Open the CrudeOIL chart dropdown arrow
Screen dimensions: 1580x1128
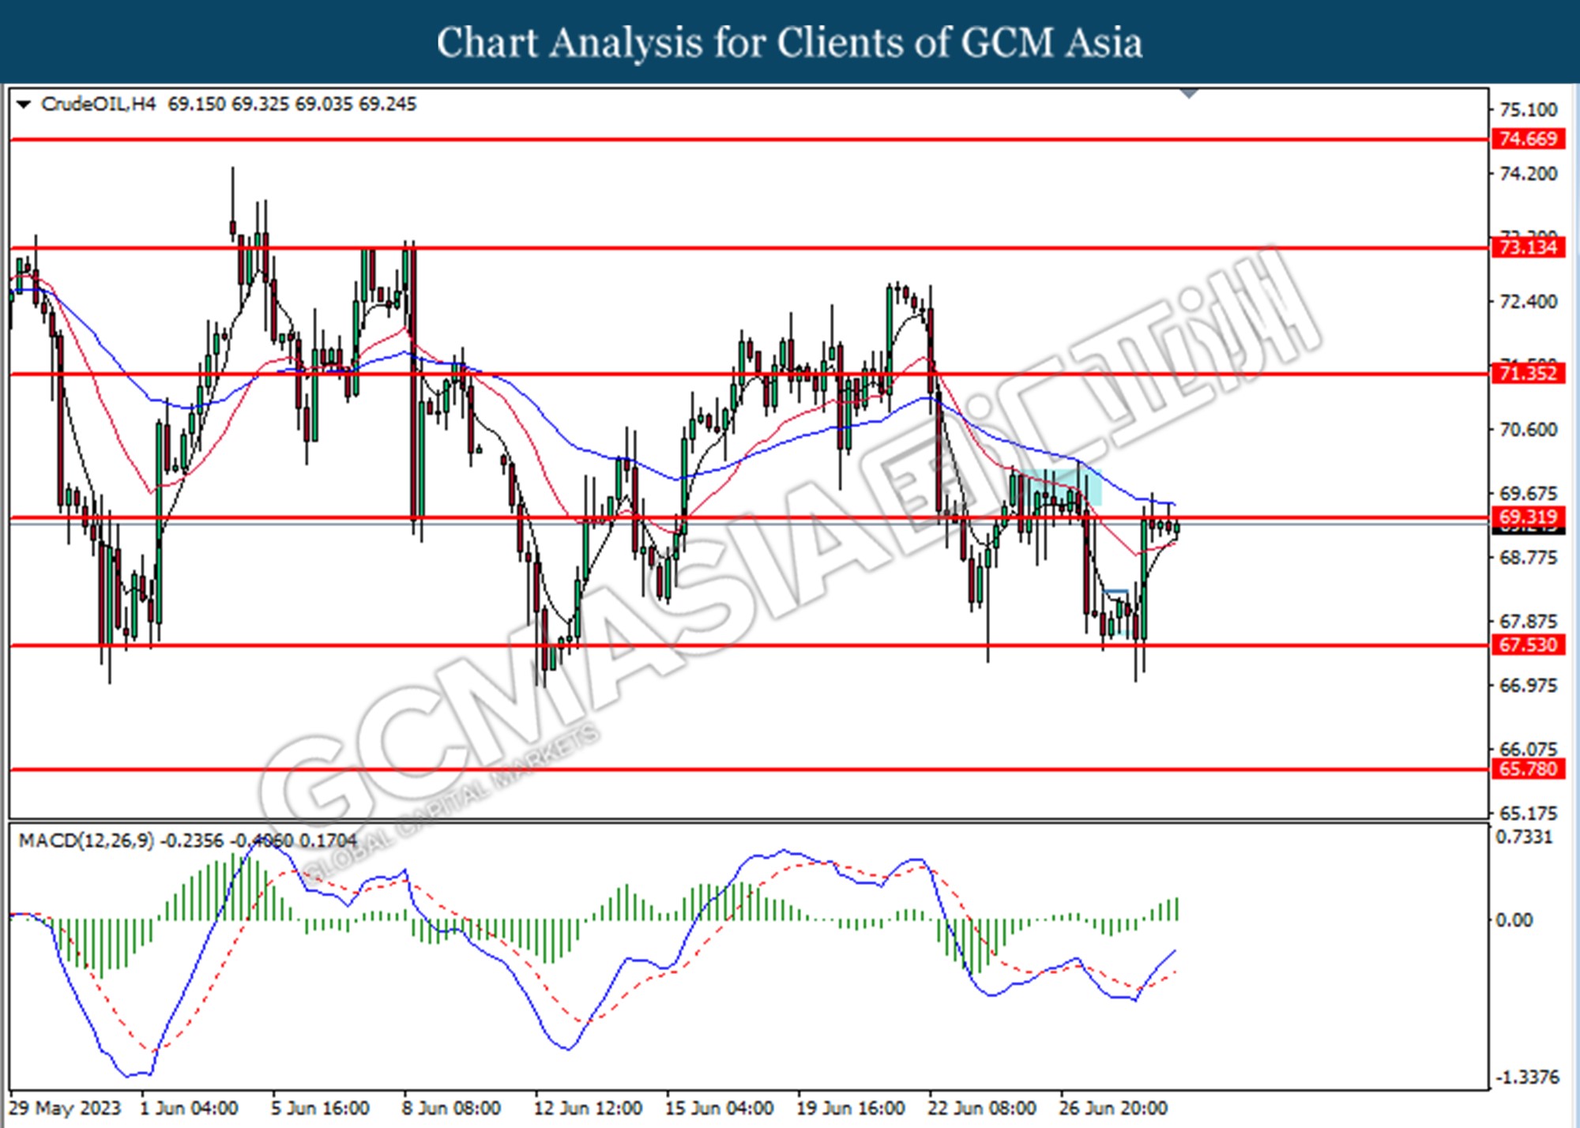(x=24, y=104)
